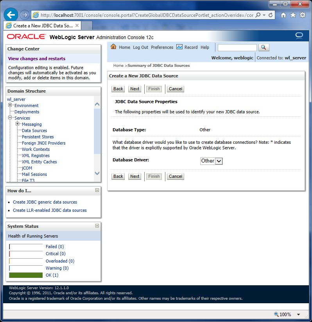Click Summary of JDBC Data Sources breadcrumb
Image resolution: width=312 pixels, height=322 pixels.
coord(159,66)
